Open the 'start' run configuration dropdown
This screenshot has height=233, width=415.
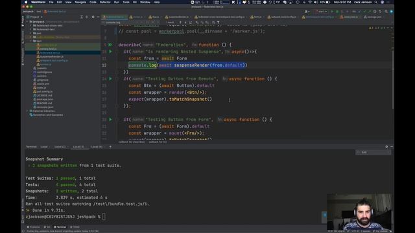pos(321,12)
